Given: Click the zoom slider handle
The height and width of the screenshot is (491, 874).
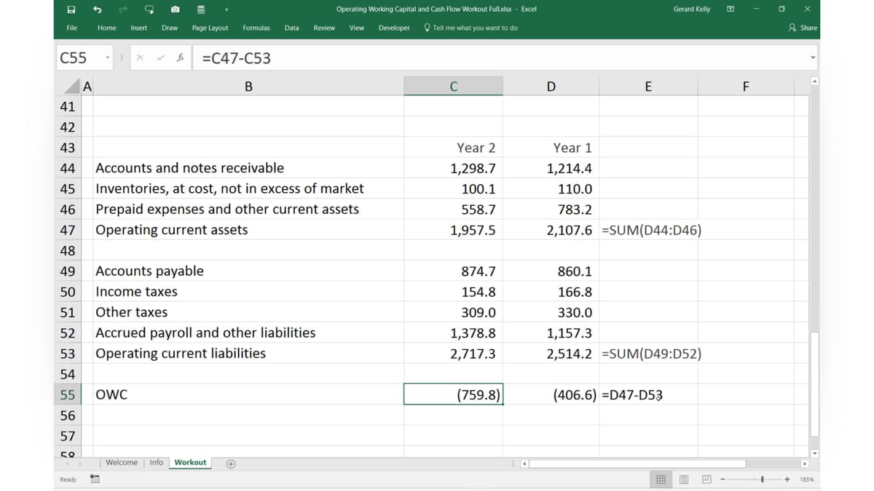Looking at the screenshot, I should click(762, 479).
